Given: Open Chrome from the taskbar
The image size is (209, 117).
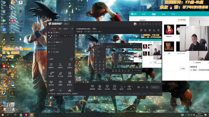Looking at the screenshot, I should click(21, 115).
